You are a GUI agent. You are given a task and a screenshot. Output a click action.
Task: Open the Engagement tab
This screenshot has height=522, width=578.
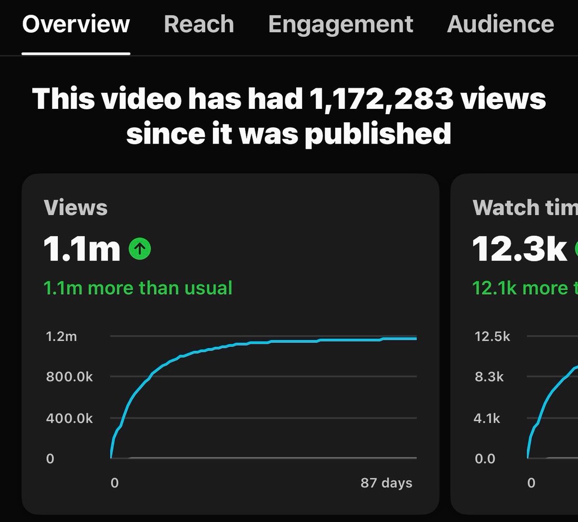click(341, 24)
